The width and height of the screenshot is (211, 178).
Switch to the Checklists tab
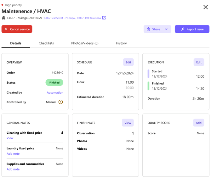[46, 43]
